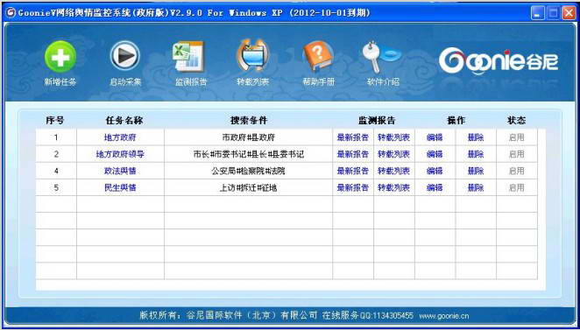Viewport: 580px width, 330px height.
Task: Click 编辑 for the 地方政府 task
Action: coord(435,137)
